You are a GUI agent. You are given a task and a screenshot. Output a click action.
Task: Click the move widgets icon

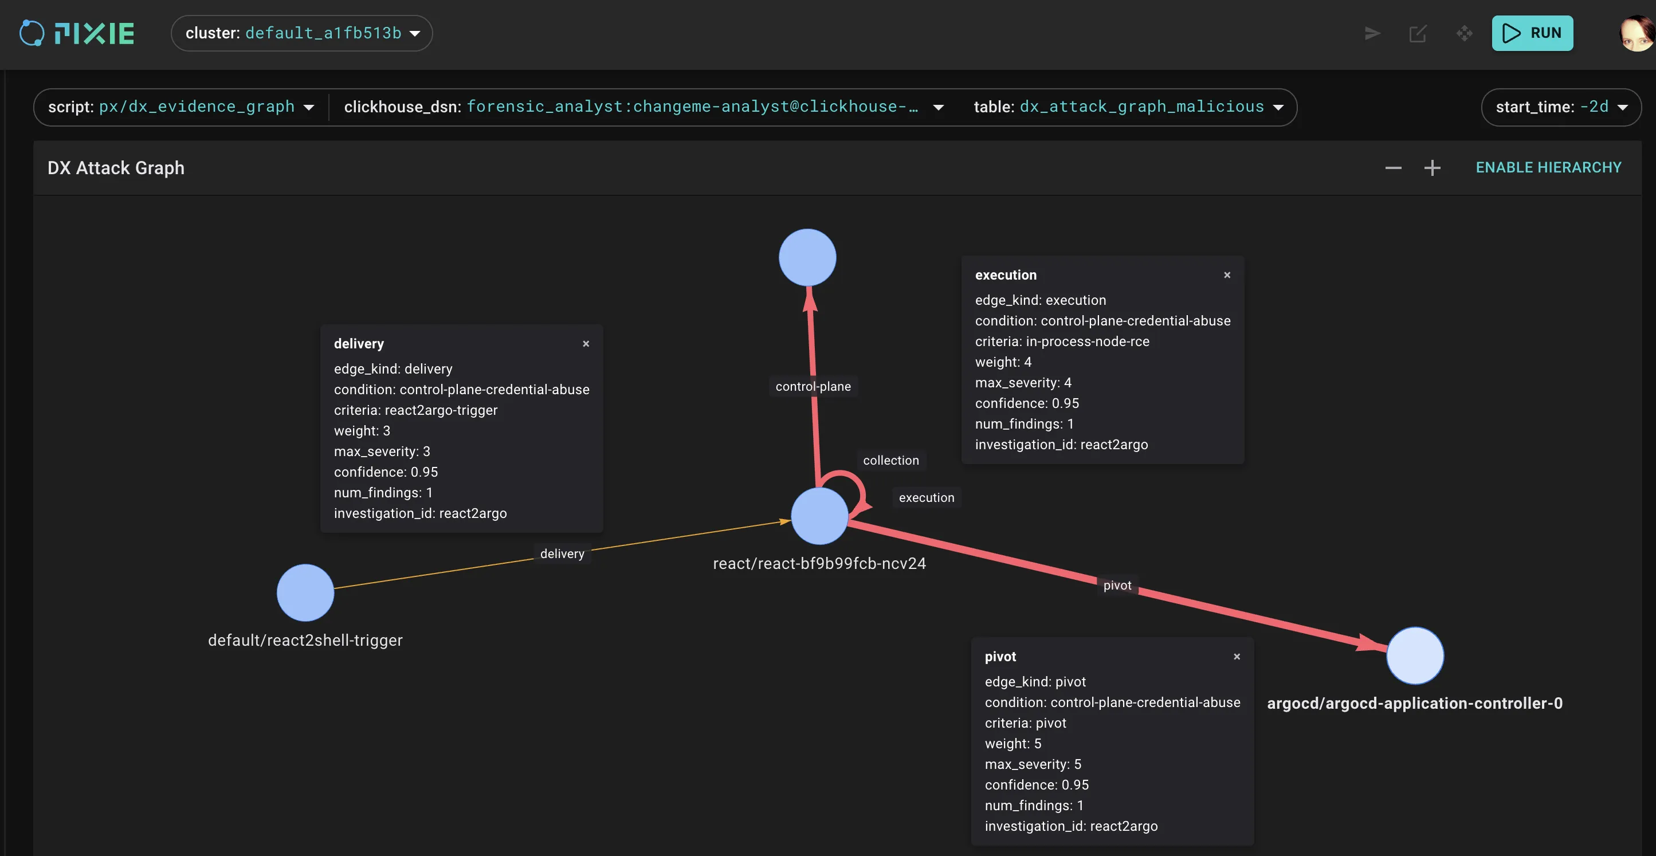pyautogui.click(x=1465, y=33)
